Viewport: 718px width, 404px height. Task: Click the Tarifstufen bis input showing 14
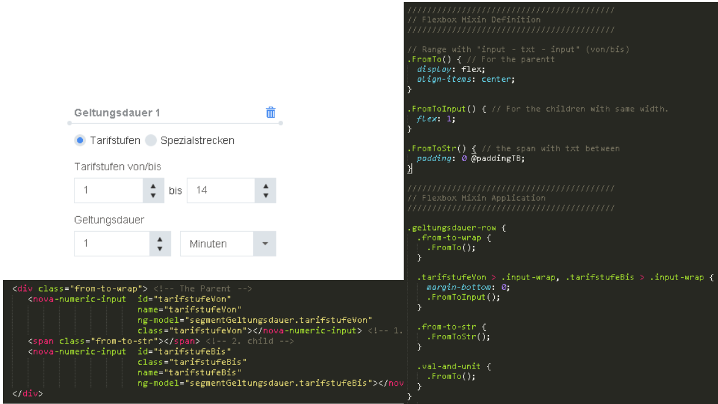click(x=221, y=190)
